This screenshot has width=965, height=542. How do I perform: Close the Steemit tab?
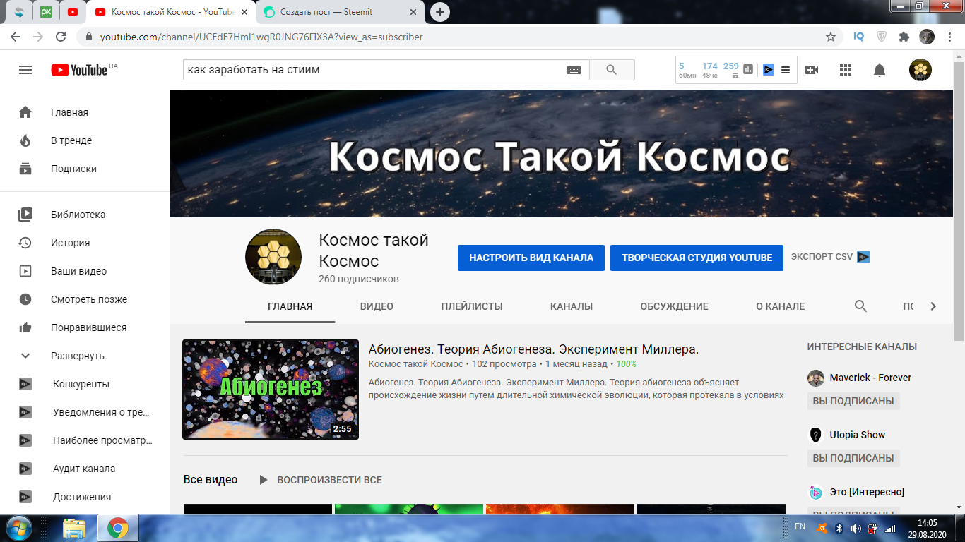coord(413,12)
